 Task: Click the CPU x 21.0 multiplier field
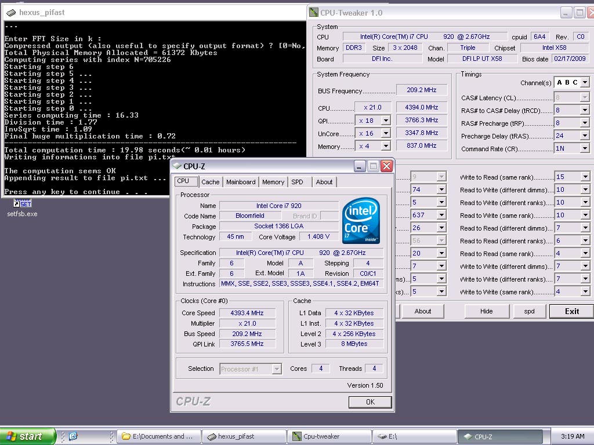pyautogui.click(x=372, y=107)
